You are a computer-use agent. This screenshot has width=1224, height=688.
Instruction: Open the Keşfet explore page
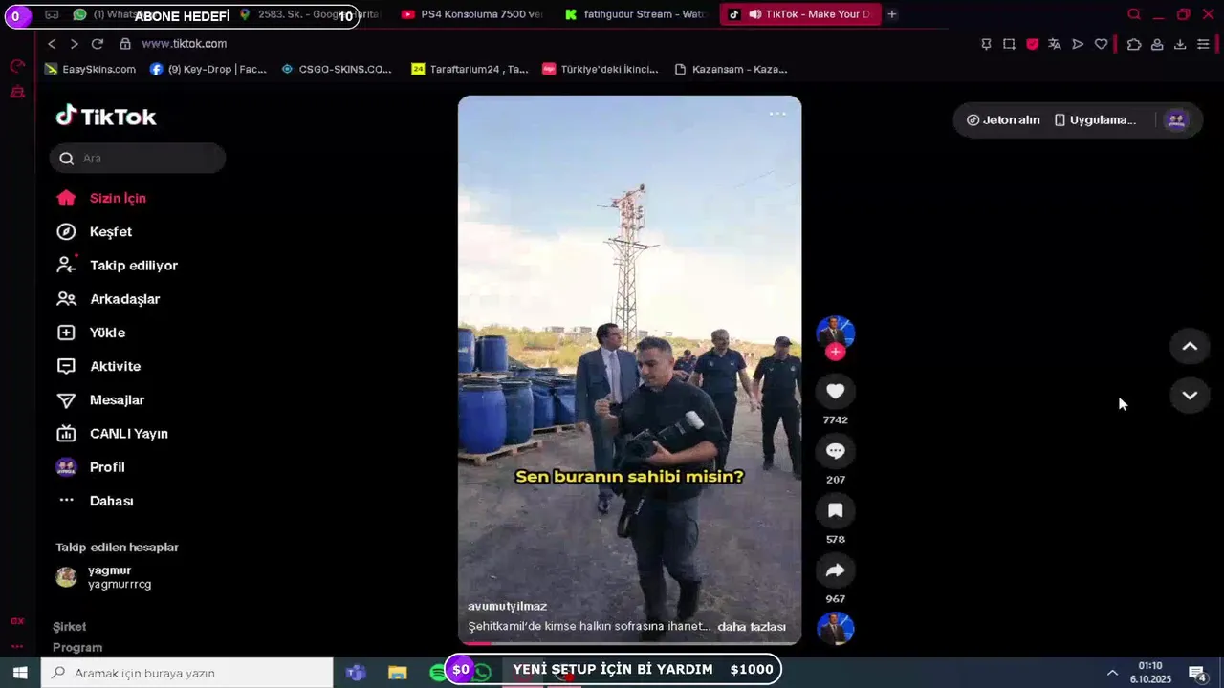(x=94, y=231)
